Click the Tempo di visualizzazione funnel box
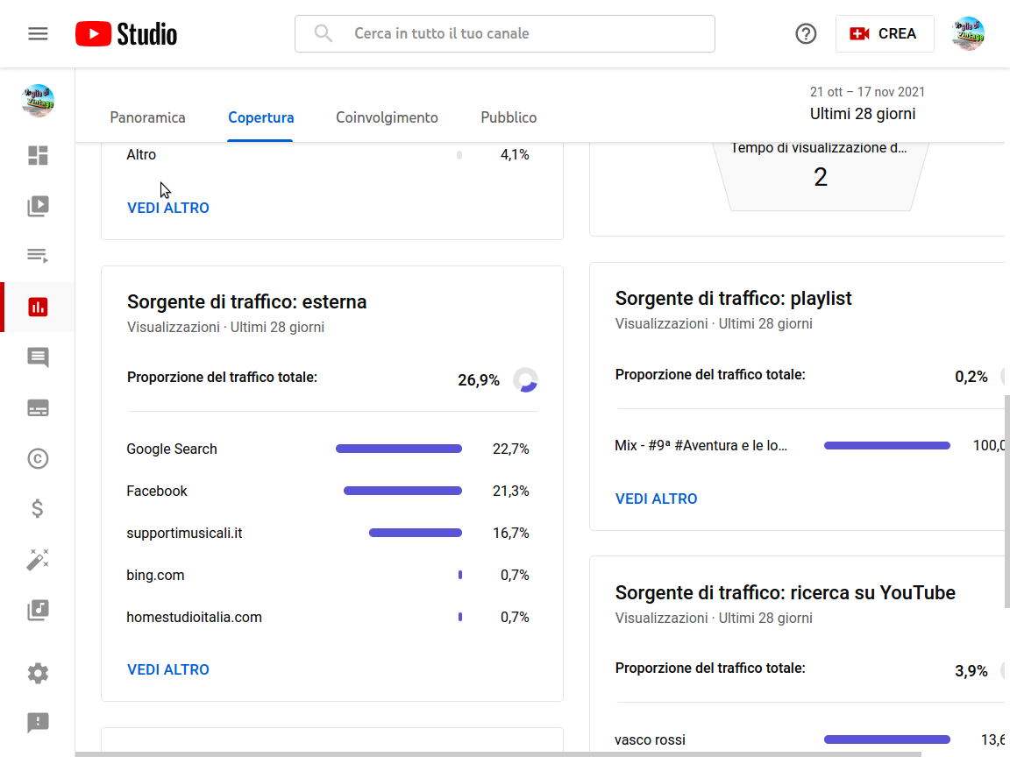 (x=820, y=175)
